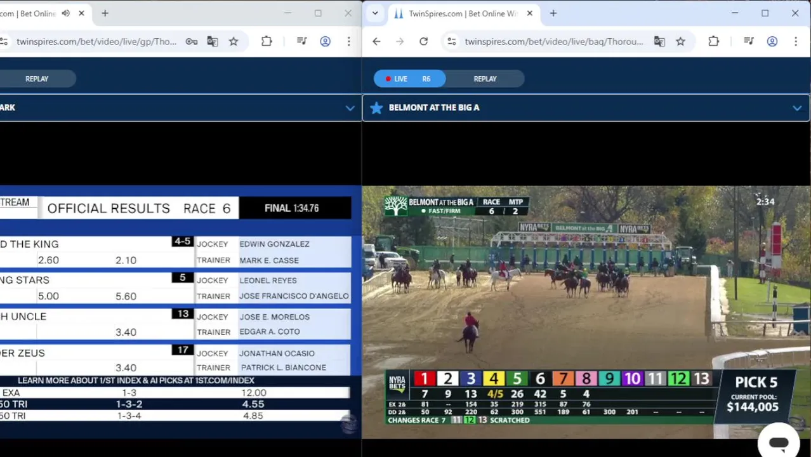
Task: Click 'FINAL 1:34.76' text in results video
Action: pyautogui.click(x=292, y=208)
